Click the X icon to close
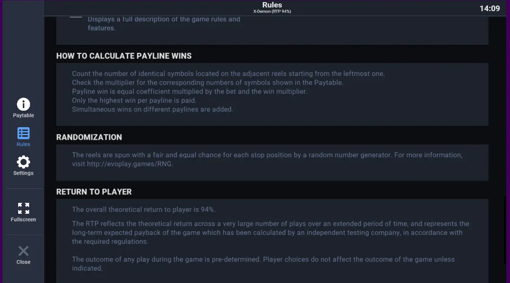The height and width of the screenshot is (283, 510). pyautogui.click(x=23, y=251)
